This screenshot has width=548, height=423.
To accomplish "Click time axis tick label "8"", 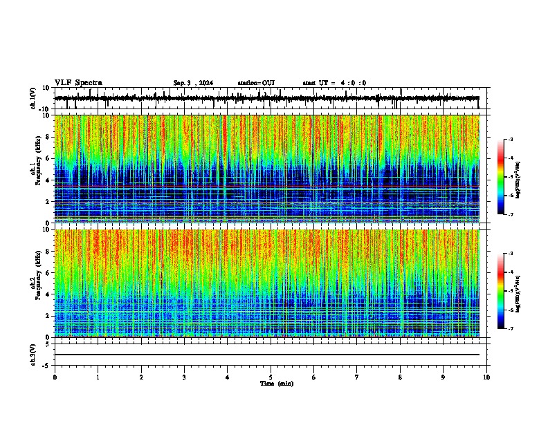I will click(400, 377).
